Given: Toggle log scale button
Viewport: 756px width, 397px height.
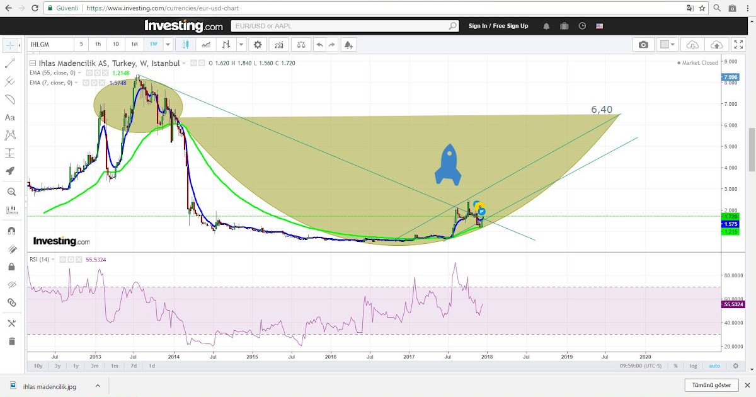Looking at the screenshot, I should click(694, 365).
